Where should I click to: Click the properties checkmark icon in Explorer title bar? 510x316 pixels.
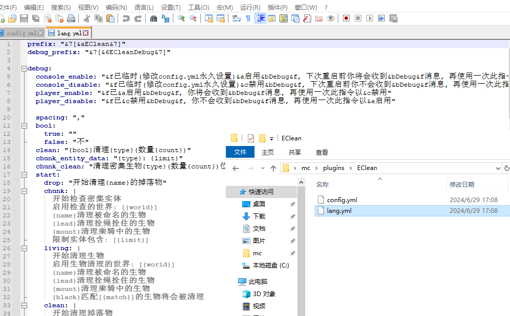point(251,138)
